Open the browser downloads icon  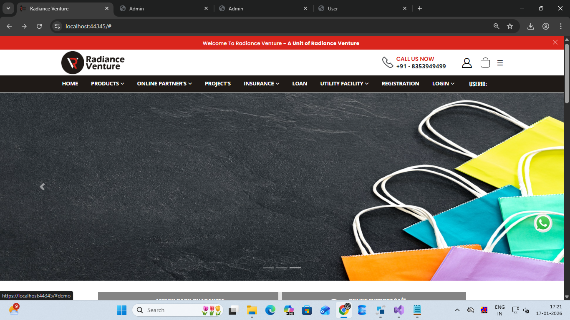pos(530,26)
